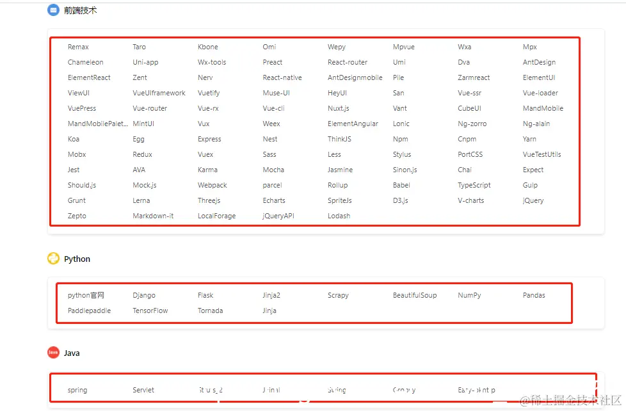Select the spring entry under Java
This screenshot has height=411, width=626.
coord(77,390)
